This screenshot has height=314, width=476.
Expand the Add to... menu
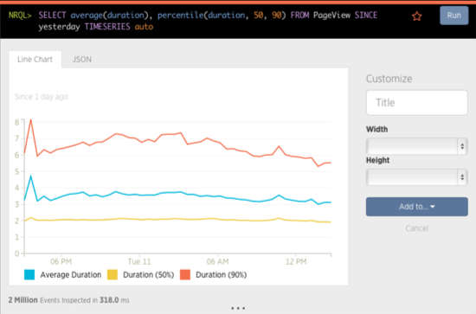point(416,207)
